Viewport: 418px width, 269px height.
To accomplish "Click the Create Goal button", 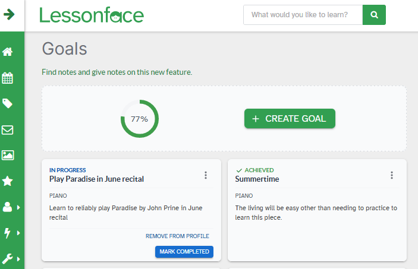I will (290, 119).
